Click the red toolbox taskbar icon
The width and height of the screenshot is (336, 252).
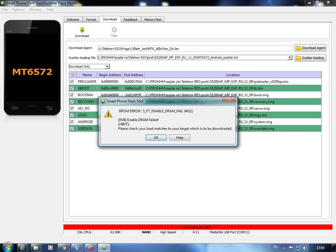click(91, 248)
